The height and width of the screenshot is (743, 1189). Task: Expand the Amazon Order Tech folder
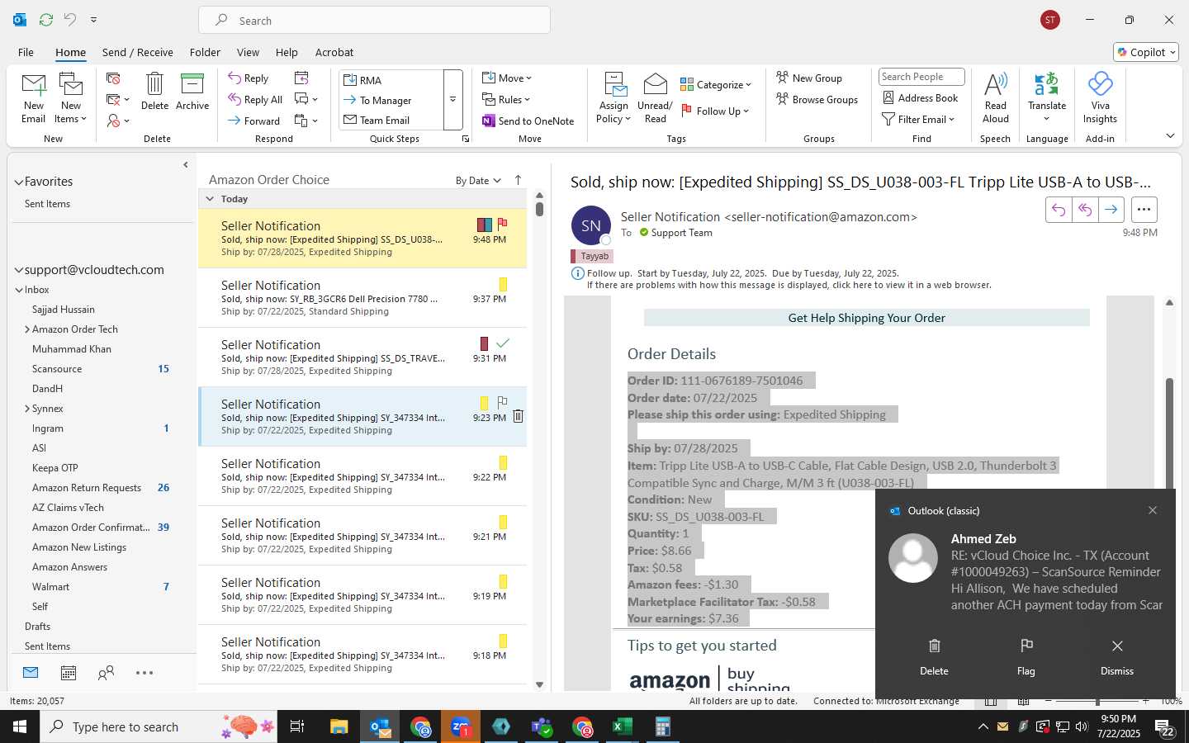[27, 329]
